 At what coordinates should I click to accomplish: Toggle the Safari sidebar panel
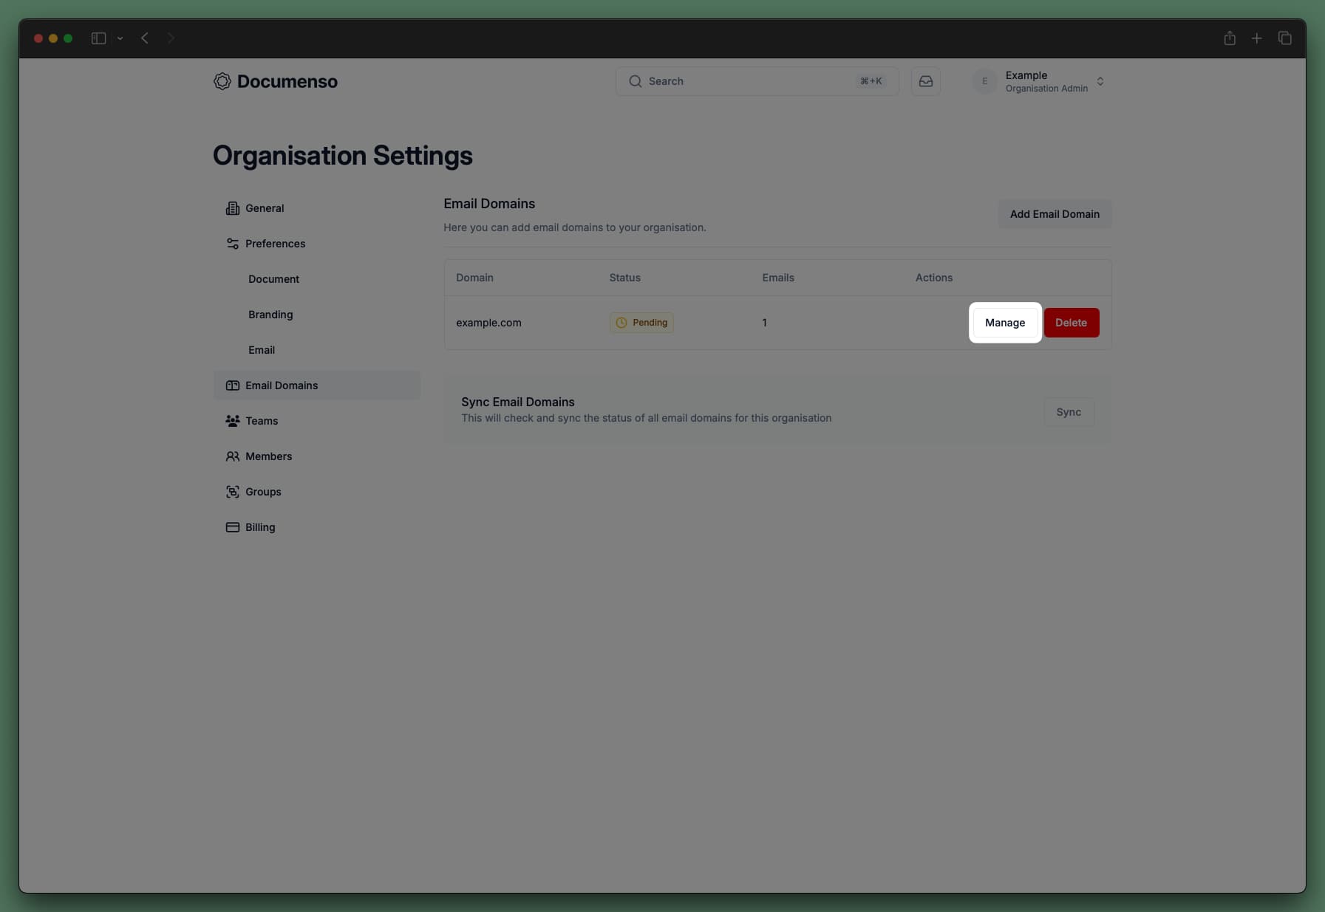[x=98, y=38]
